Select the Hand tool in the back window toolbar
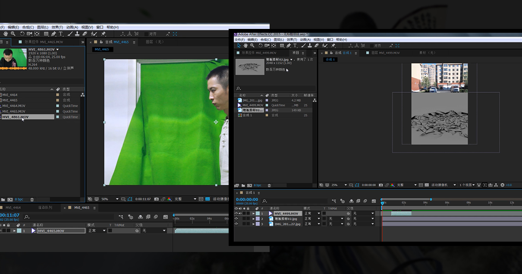522x274 pixels. (5, 34)
